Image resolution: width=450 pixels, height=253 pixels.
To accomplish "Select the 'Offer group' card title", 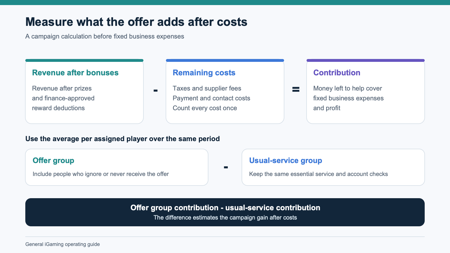I will point(53,161).
